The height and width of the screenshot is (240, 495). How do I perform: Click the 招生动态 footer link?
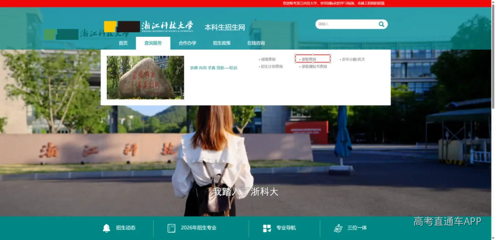126,228
